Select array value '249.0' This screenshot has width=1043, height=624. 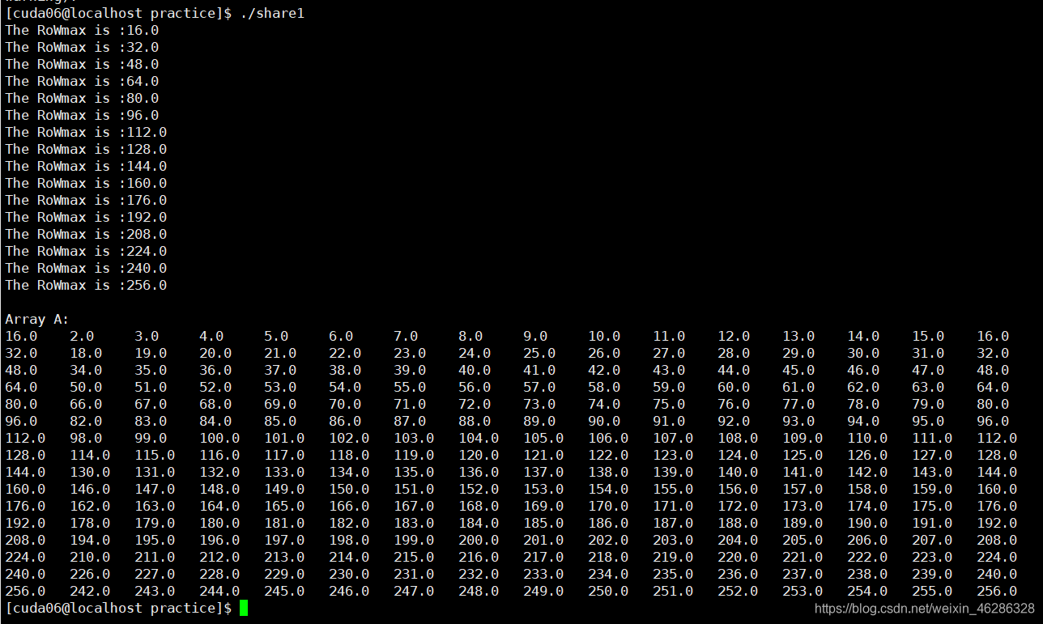pyautogui.click(x=543, y=592)
